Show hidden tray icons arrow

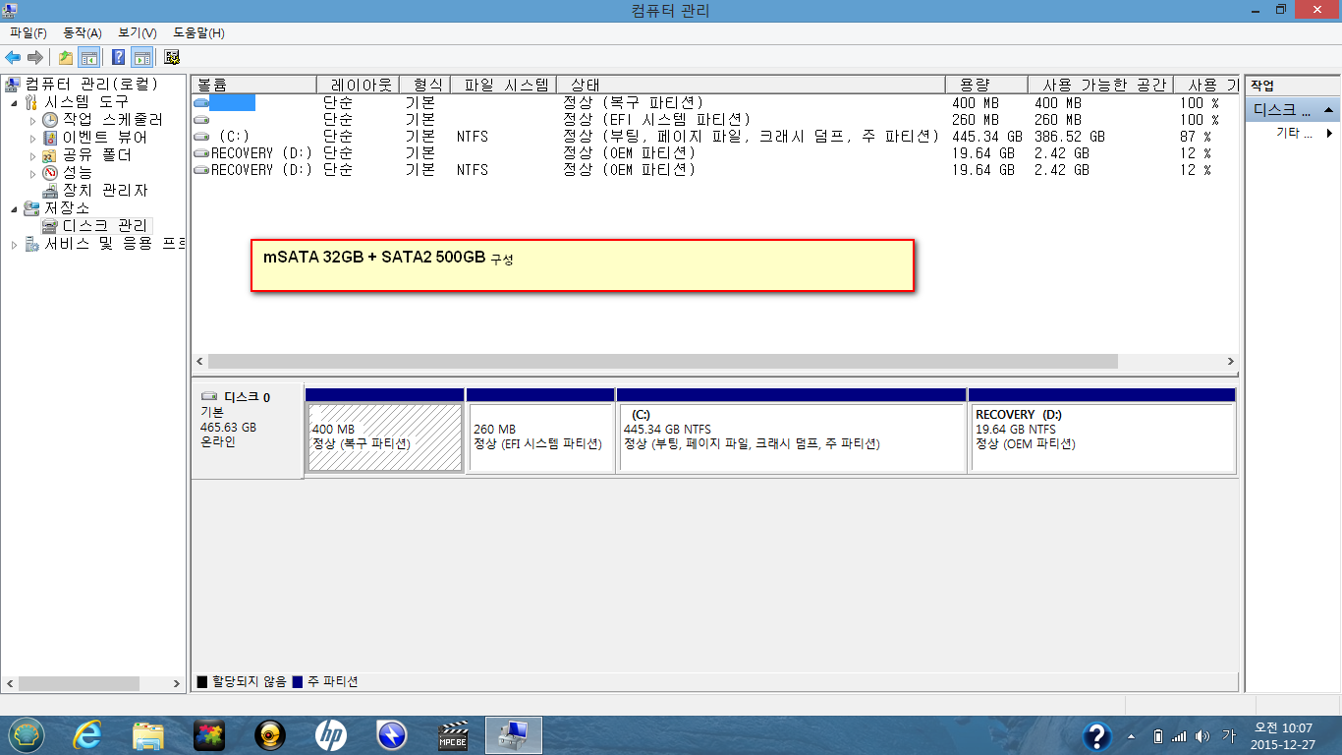pyautogui.click(x=1131, y=736)
